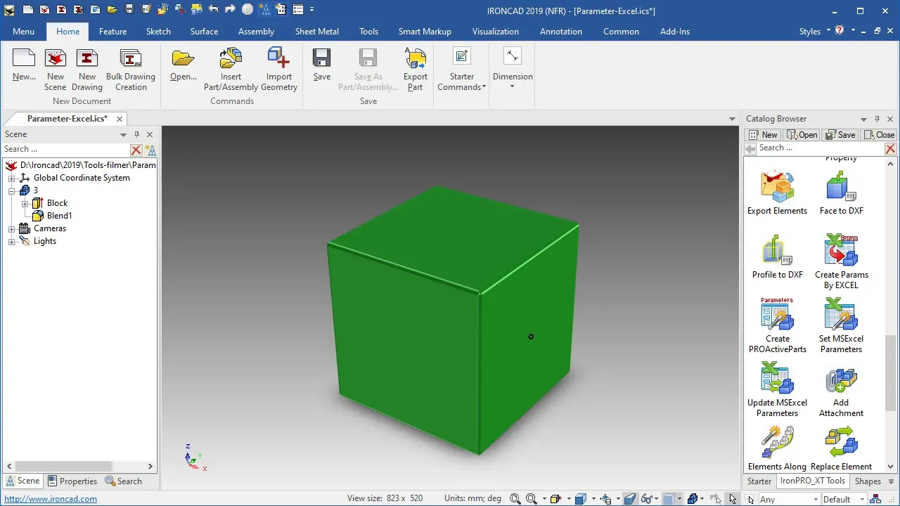Screen dimensions: 900x506
Task: Click the Catalog Browser search field
Action: point(820,148)
